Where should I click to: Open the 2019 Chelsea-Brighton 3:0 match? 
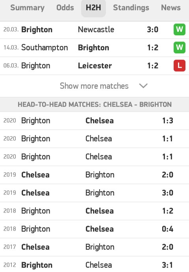94,193
